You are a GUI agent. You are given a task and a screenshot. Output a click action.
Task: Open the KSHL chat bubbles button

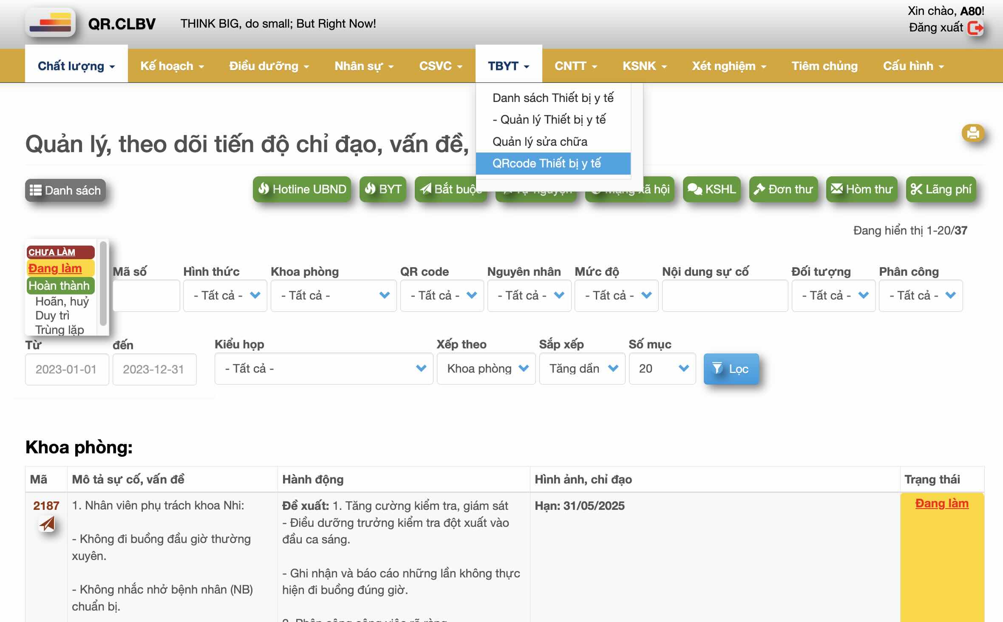point(711,189)
